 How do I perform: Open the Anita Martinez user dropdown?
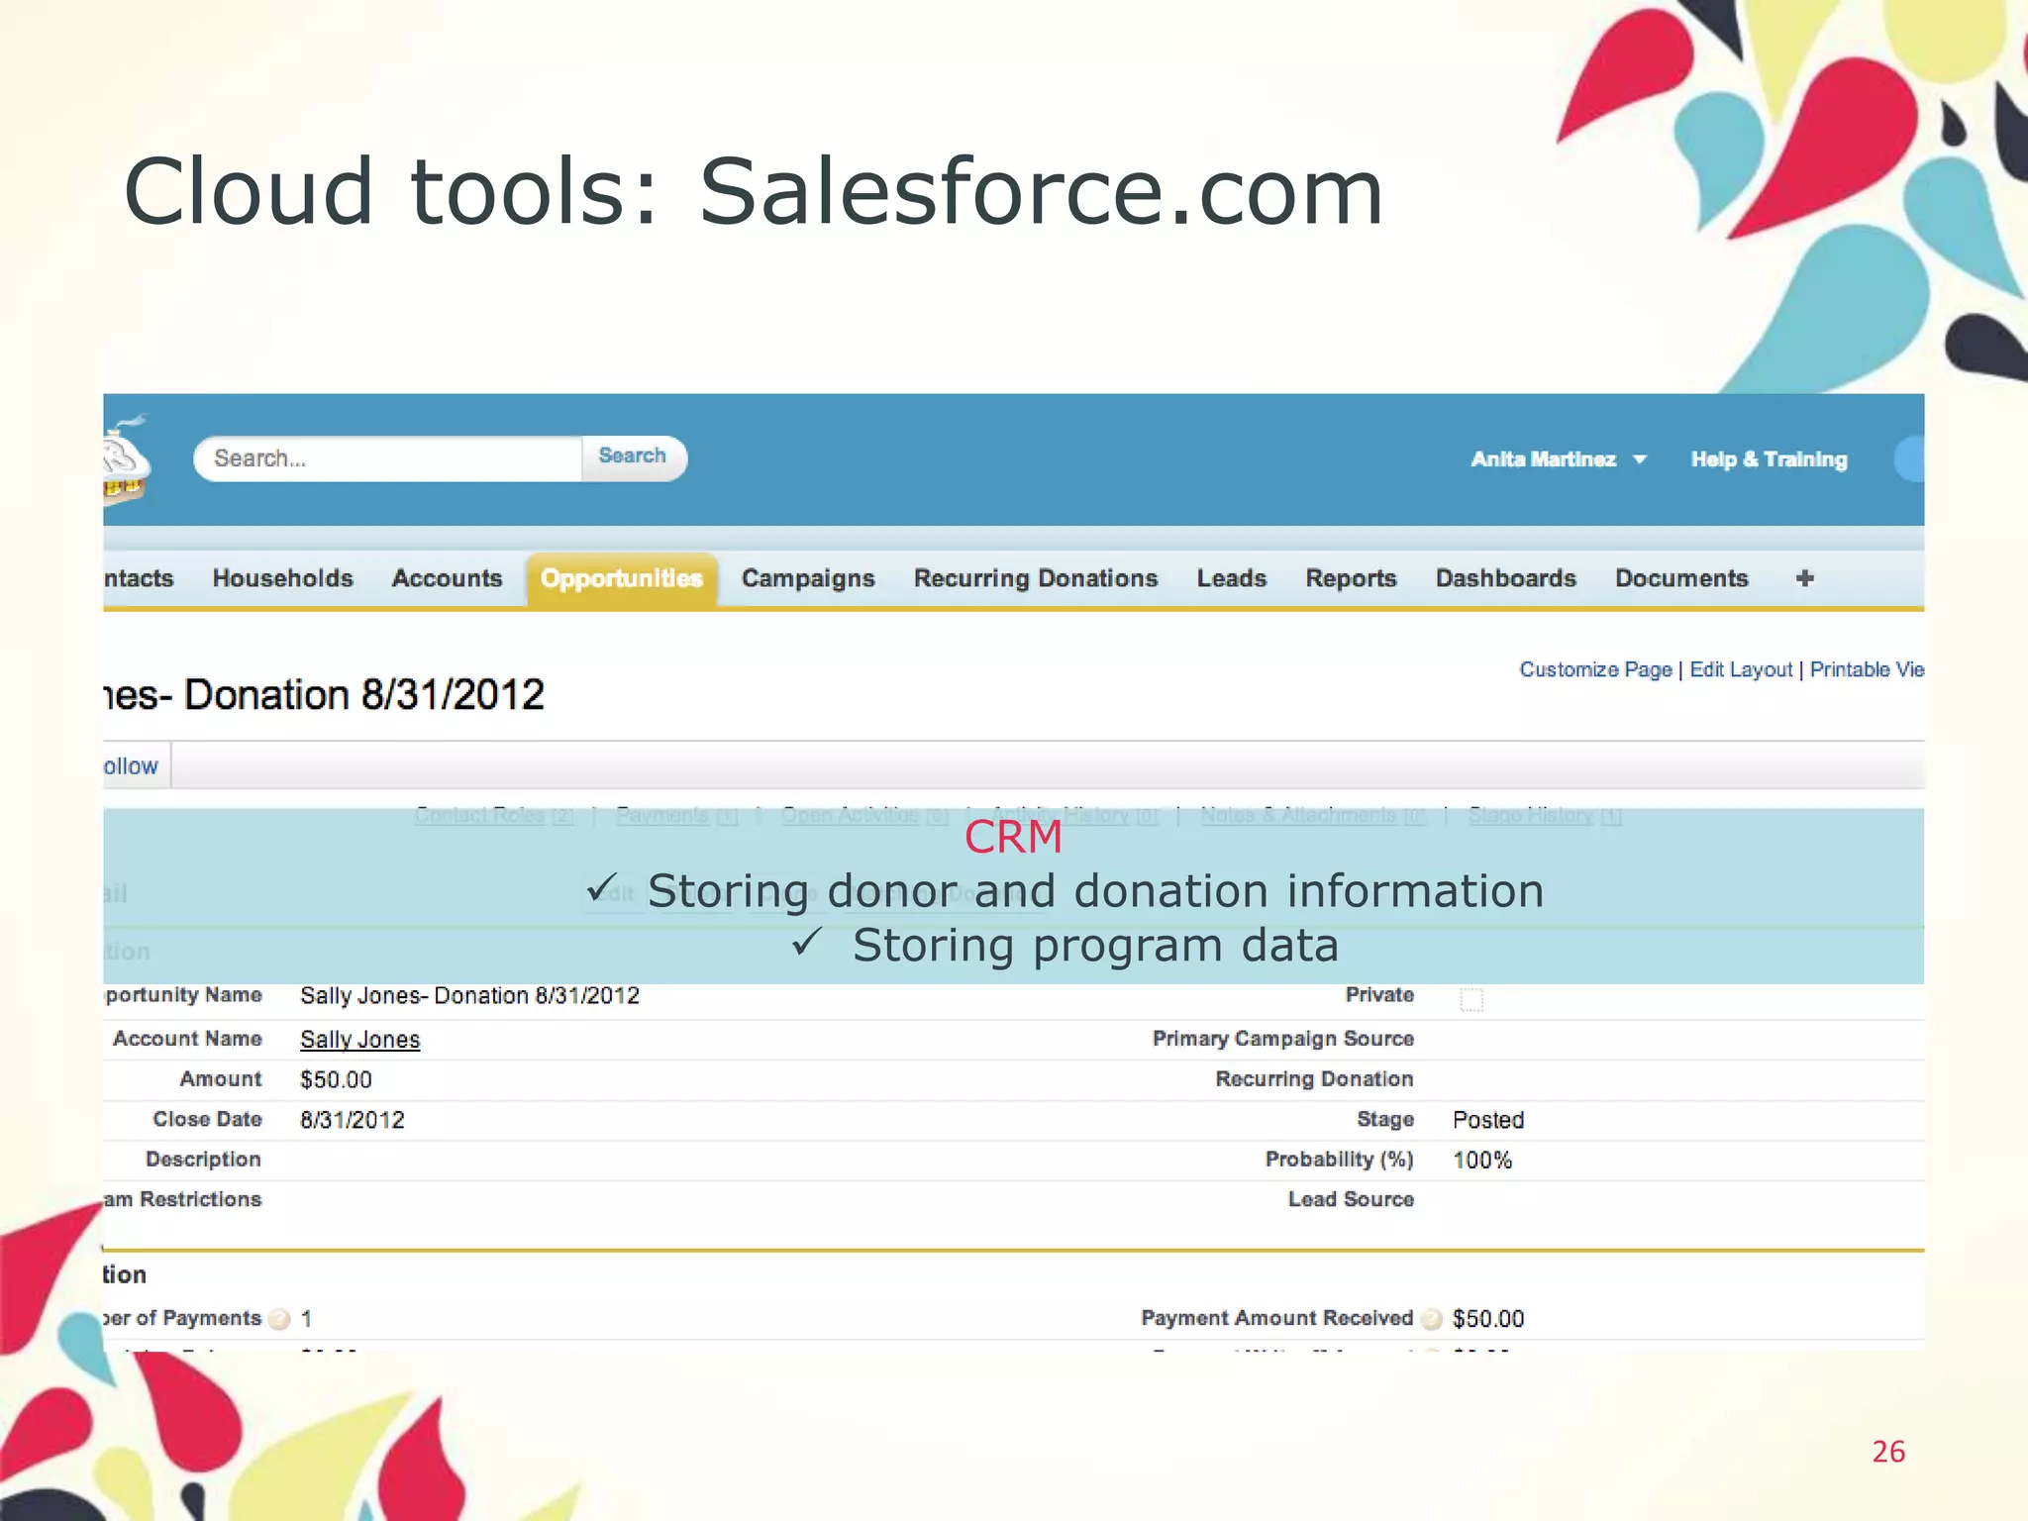(x=1558, y=459)
